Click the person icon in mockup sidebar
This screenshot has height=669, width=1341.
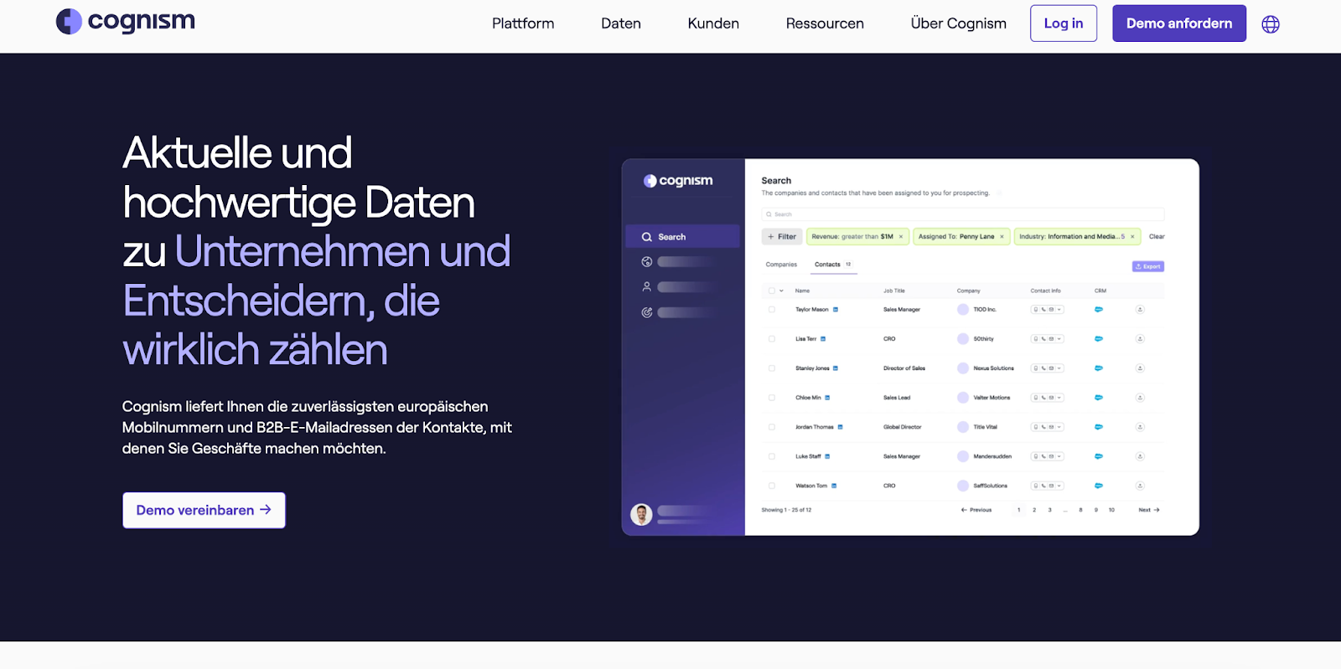[647, 287]
